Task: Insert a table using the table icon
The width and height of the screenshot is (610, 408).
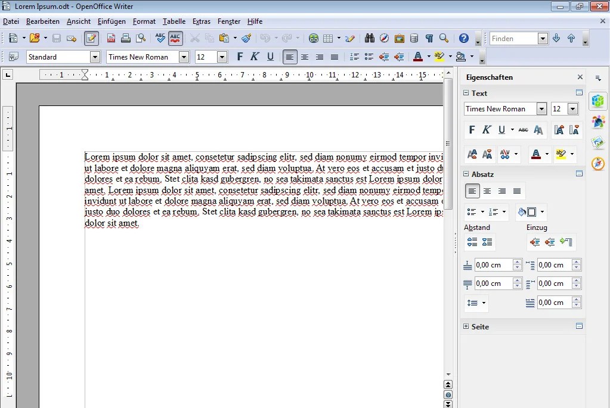Action: coord(327,38)
